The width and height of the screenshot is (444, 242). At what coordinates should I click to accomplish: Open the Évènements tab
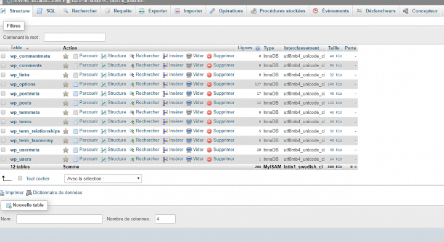[x=331, y=10]
